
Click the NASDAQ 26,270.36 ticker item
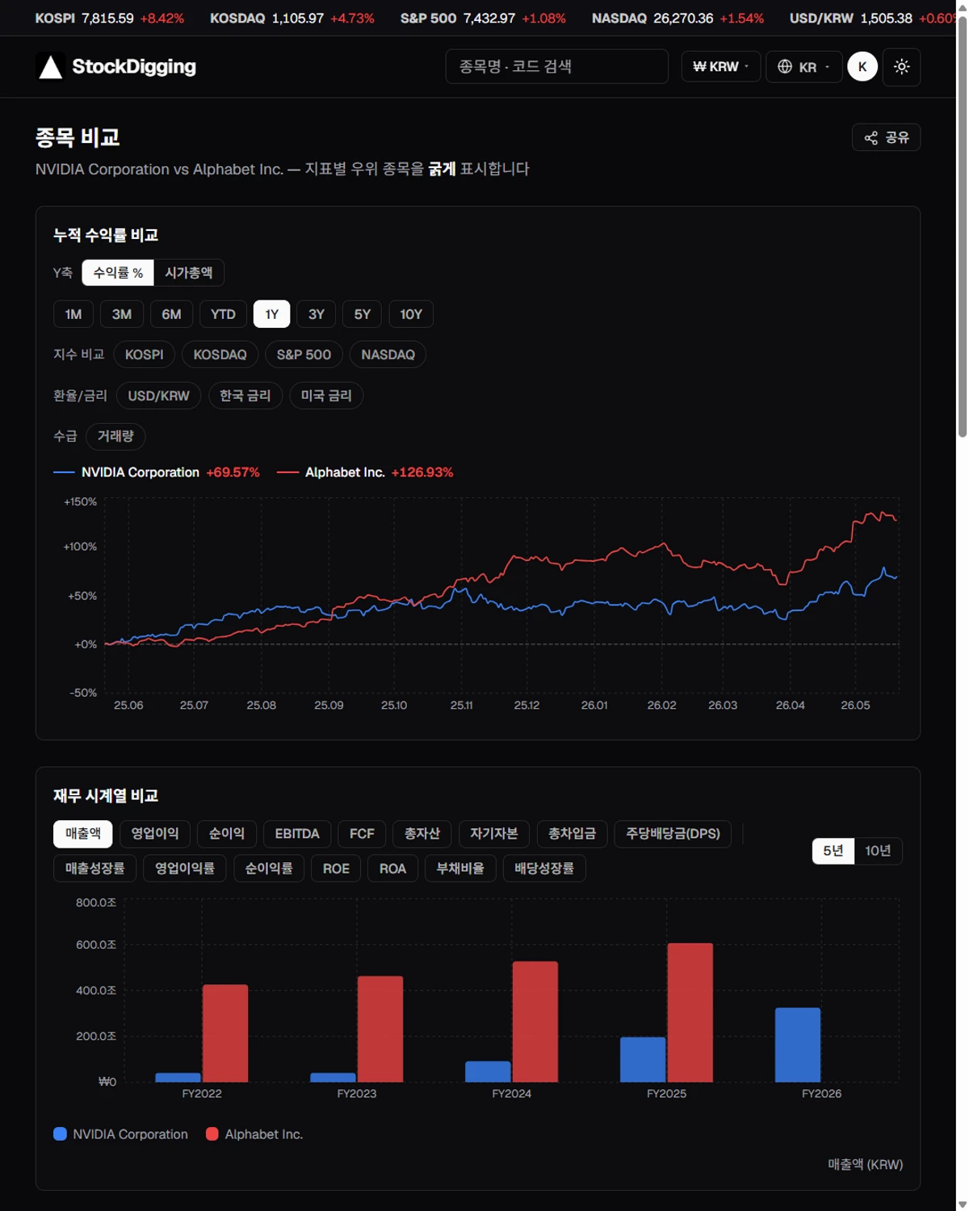pyautogui.click(x=677, y=18)
